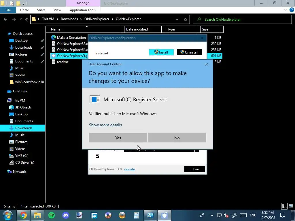This screenshot has width=295, height=221.
Task: Open the notification center icon
Action: point(283,215)
